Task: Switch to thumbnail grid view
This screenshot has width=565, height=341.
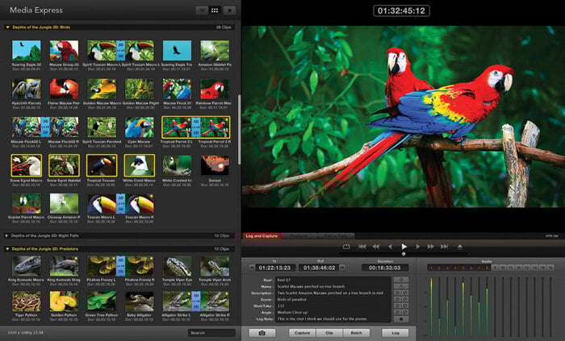Action: click(x=215, y=10)
